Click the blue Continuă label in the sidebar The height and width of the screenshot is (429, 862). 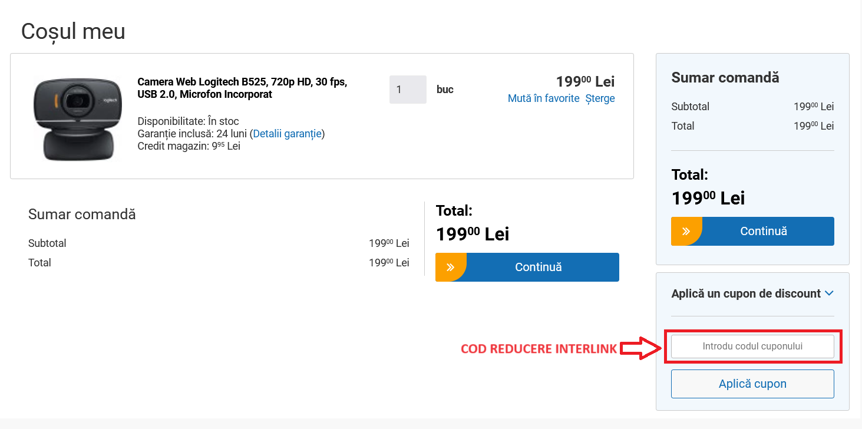(x=764, y=232)
